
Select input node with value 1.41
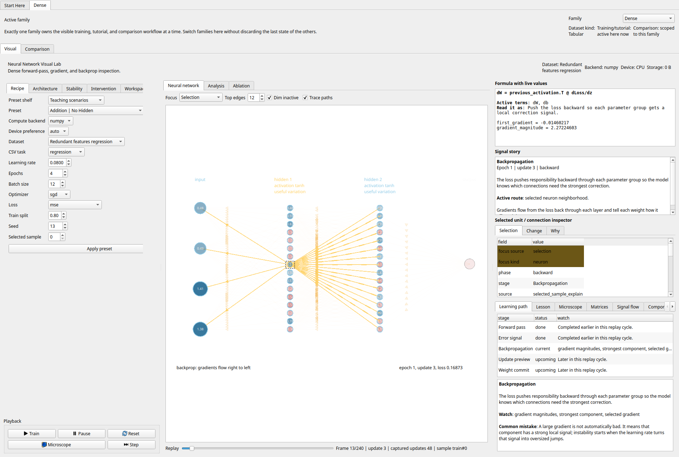click(x=200, y=289)
